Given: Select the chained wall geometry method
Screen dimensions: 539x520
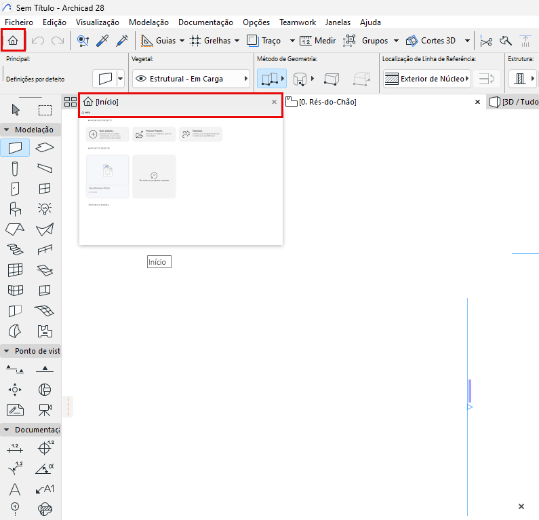Looking at the screenshot, I should click(x=270, y=79).
